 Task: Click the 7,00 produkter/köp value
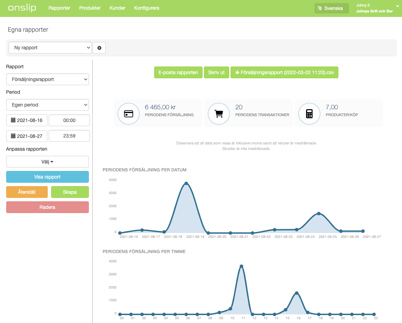pyautogui.click(x=332, y=107)
